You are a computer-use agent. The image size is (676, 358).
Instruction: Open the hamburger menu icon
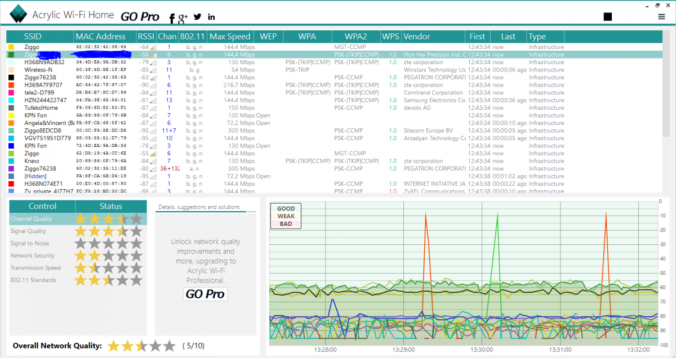pyautogui.click(x=661, y=17)
